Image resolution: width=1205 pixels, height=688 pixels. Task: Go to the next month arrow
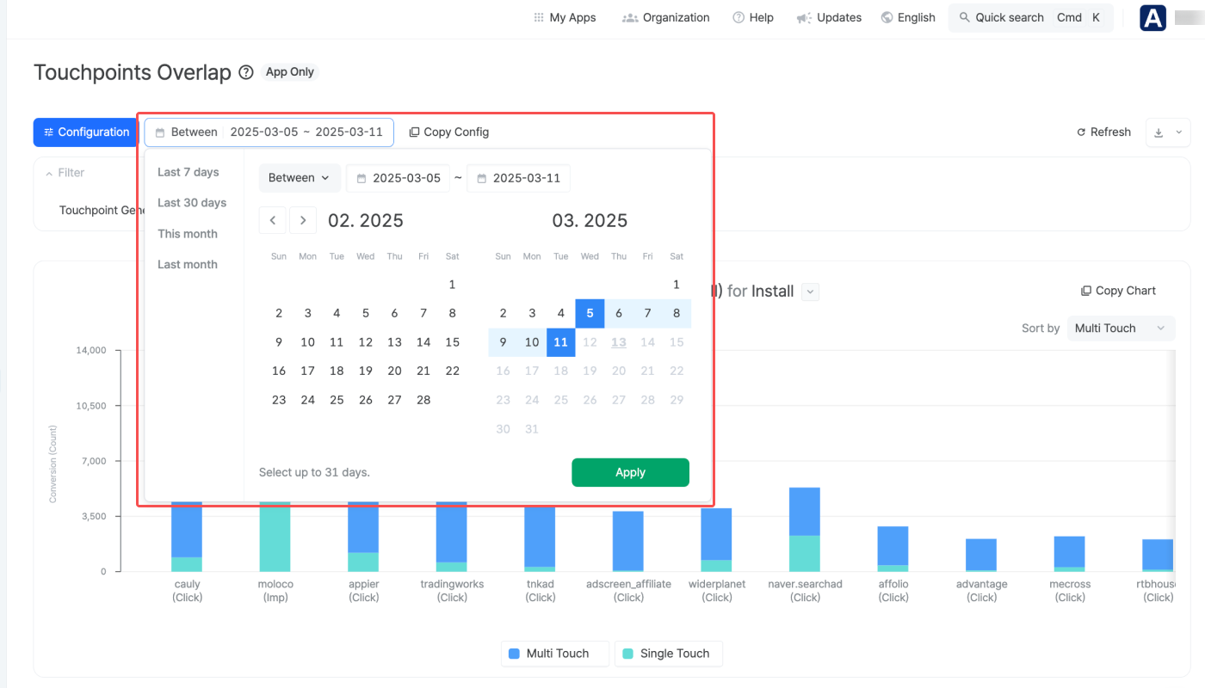pyautogui.click(x=303, y=220)
